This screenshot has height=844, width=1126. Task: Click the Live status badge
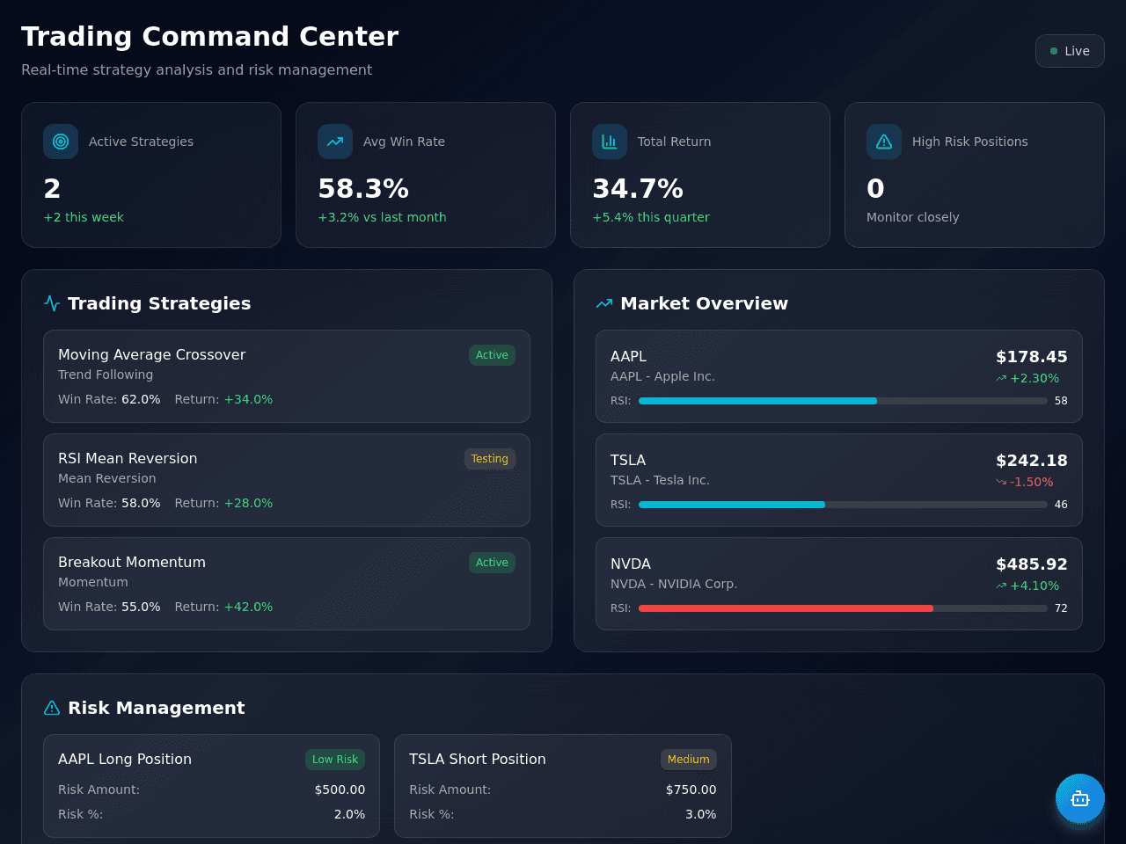1070,51
